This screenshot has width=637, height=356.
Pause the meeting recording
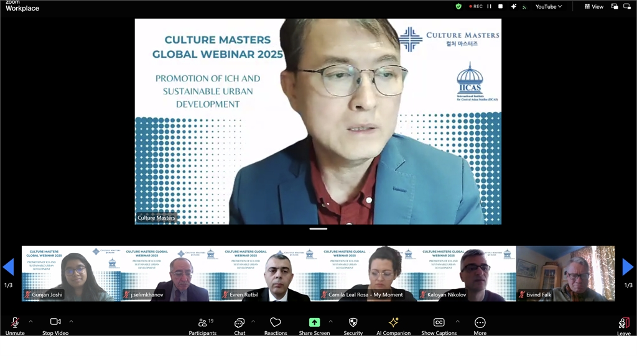tap(490, 6)
